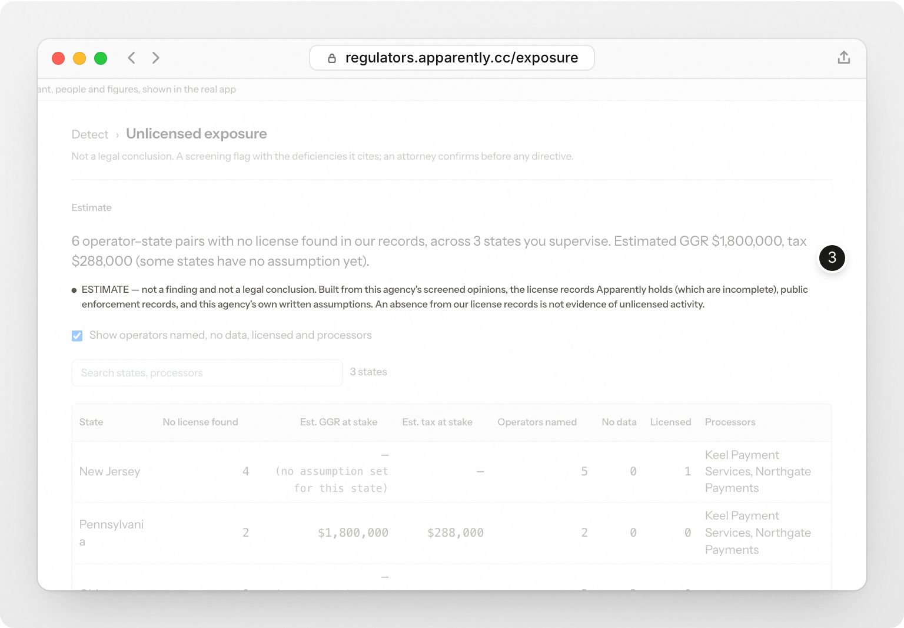Sort by Operators named column header
The height and width of the screenshot is (628, 904).
click(537, 422)
